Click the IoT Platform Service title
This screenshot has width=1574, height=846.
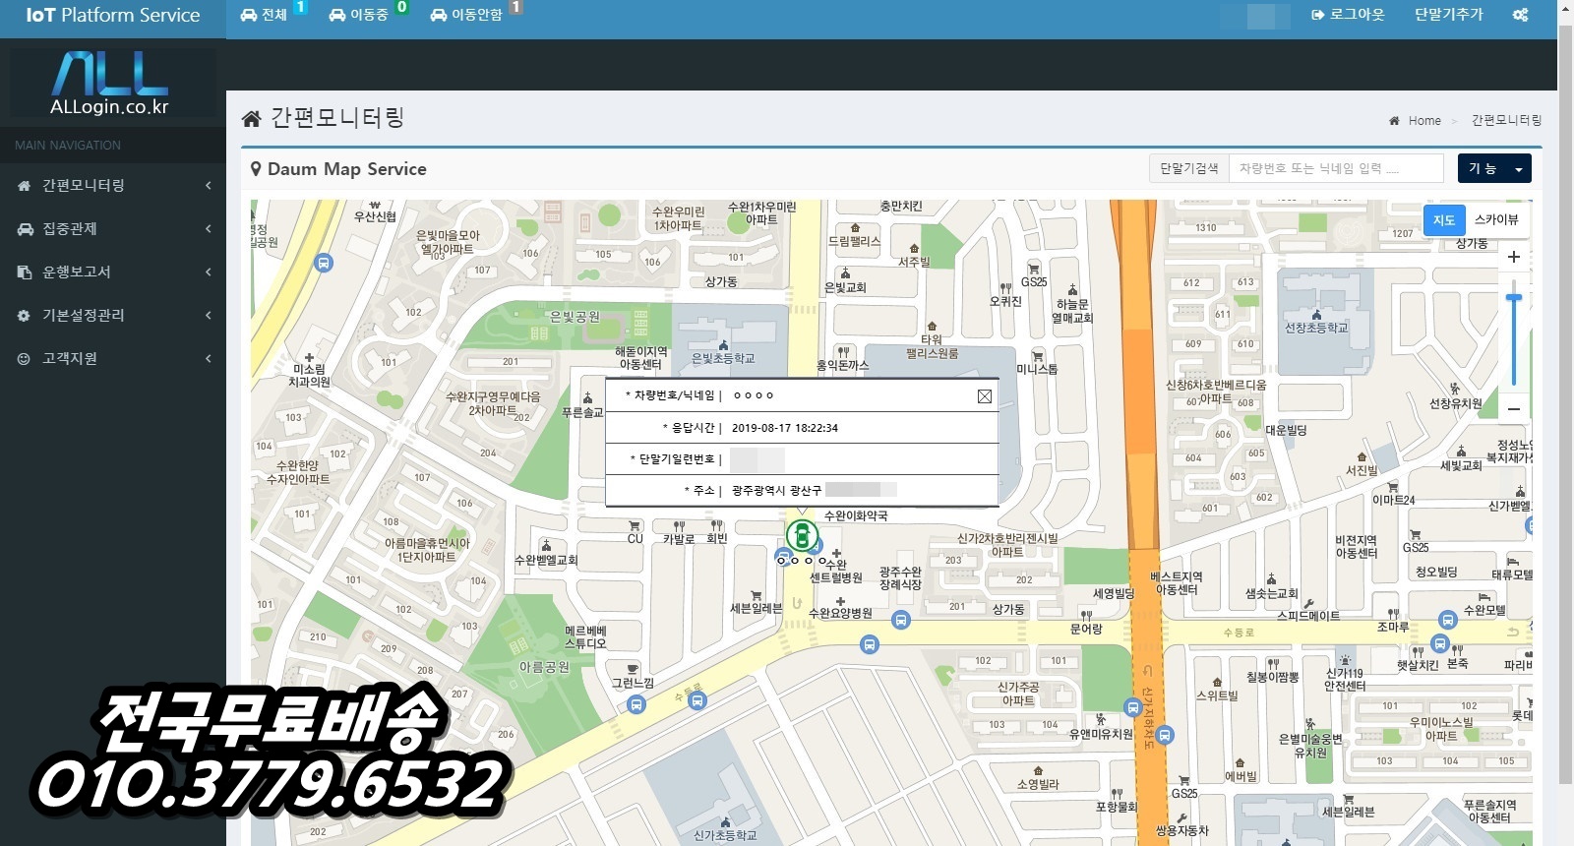[x=113, y=15]
